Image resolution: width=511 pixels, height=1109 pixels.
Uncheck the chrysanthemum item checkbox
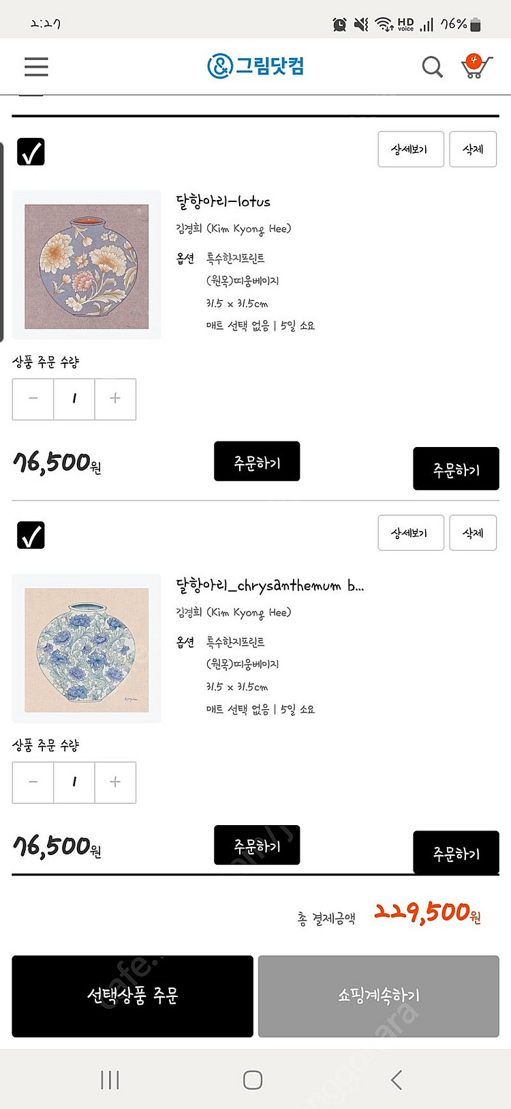click(x=31, y=535)
